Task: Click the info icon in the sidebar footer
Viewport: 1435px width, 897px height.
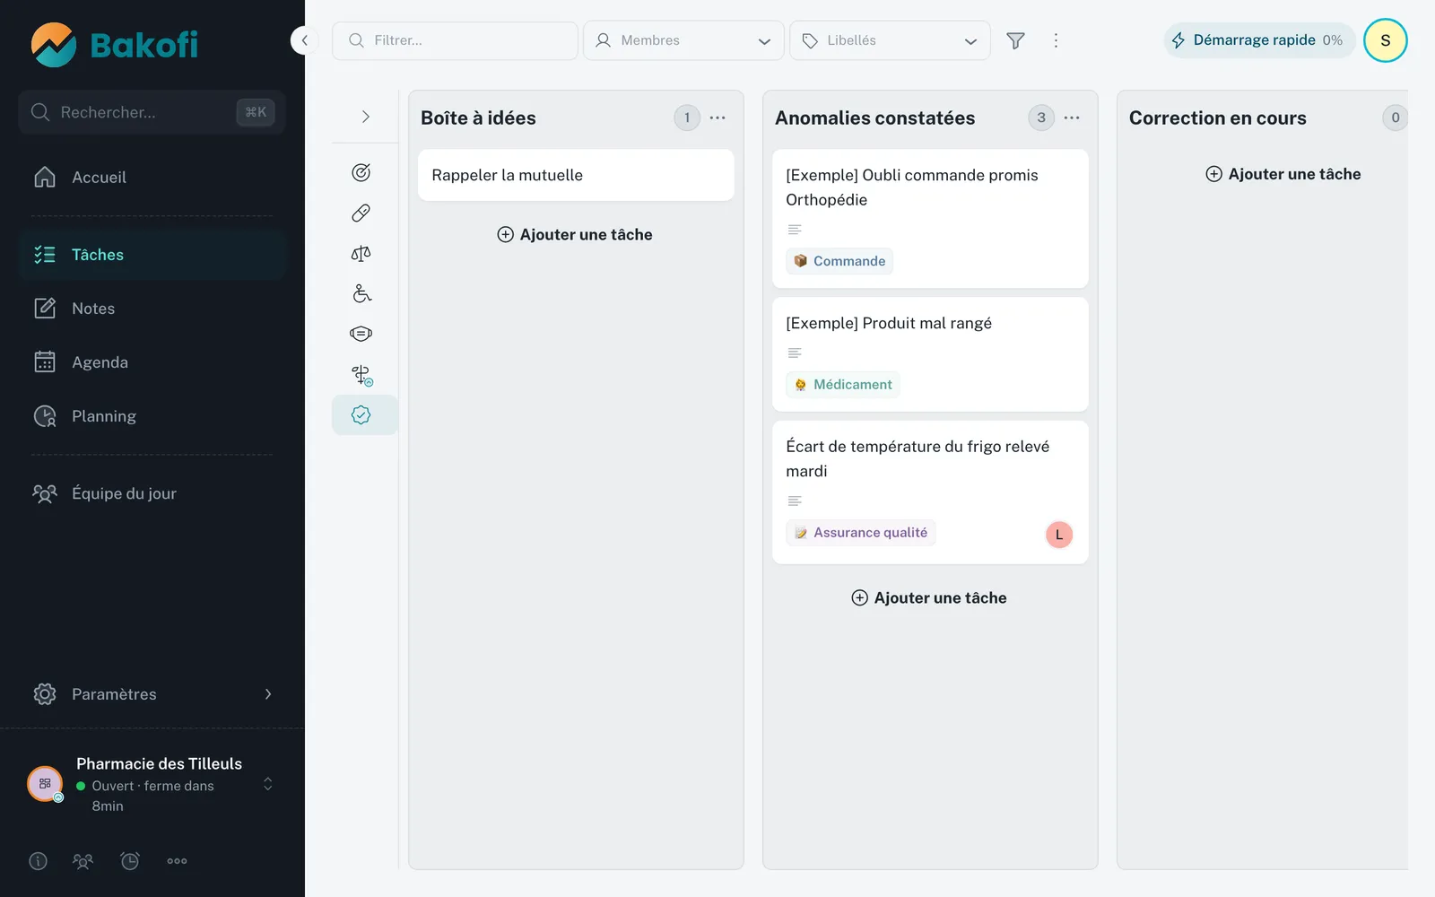Action: pos(38,861)
